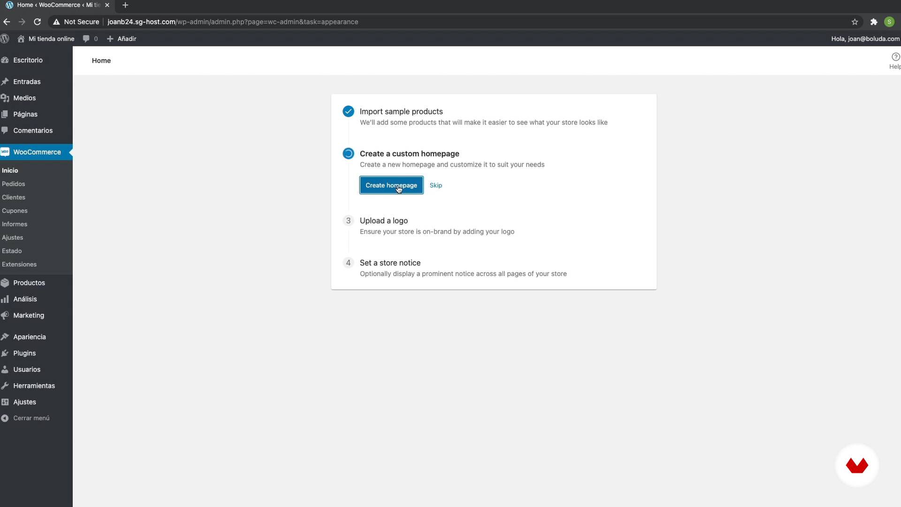Screen dimensions: 901x507
Task: Click the red floating logo widget button
Action: (x=857, y=465)
